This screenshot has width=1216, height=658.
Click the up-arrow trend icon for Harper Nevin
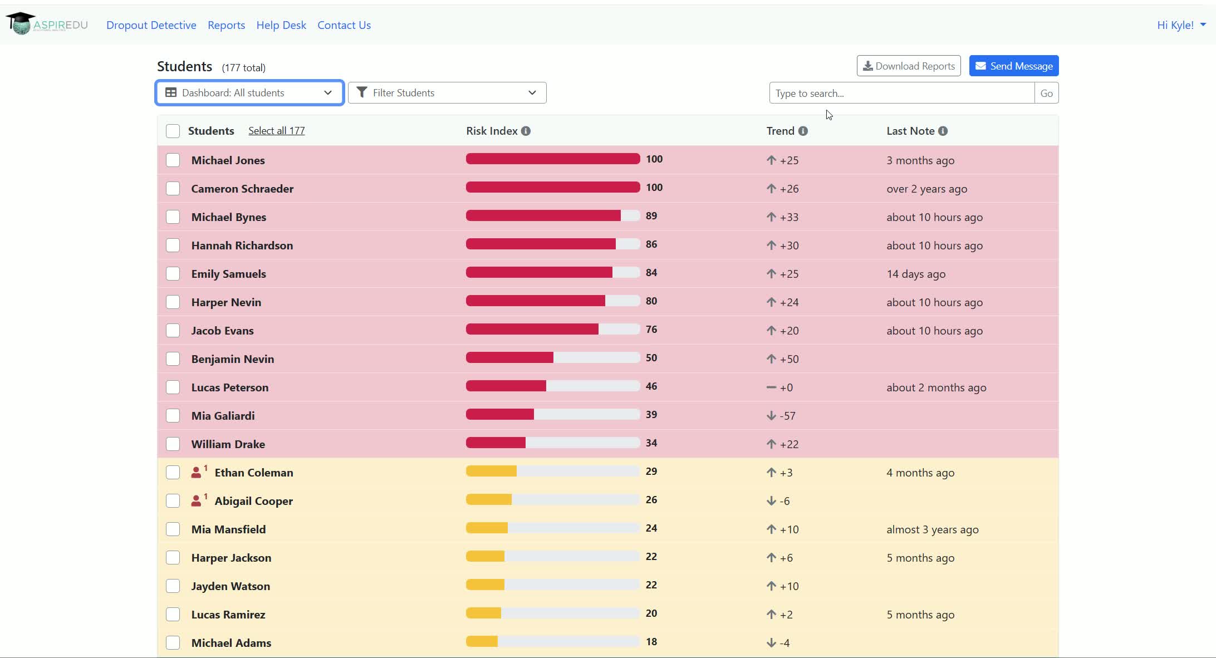pos(771,302)
